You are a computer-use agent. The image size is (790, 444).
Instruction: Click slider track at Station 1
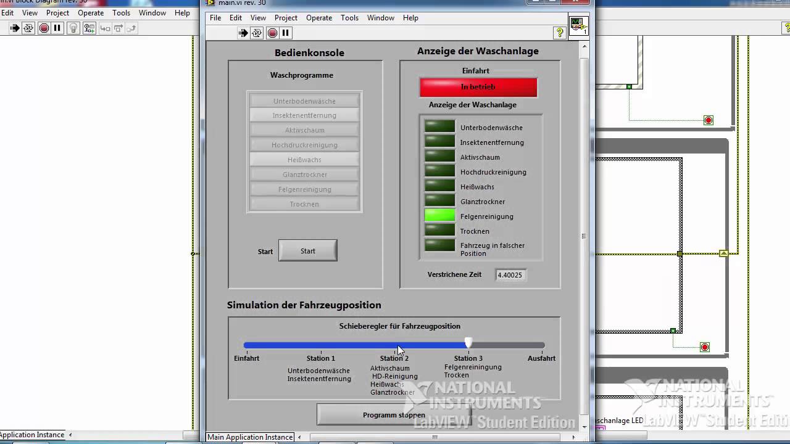tap(321, 345)
